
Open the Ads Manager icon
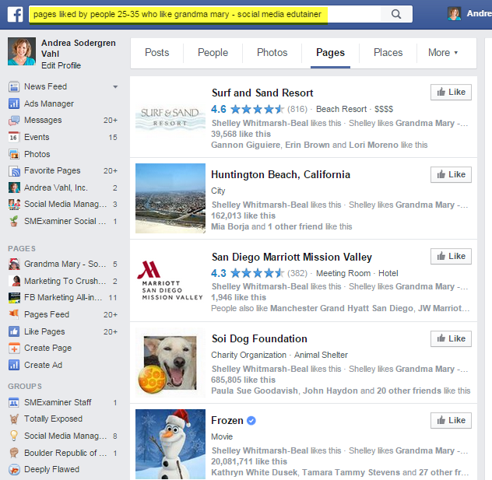14,103
